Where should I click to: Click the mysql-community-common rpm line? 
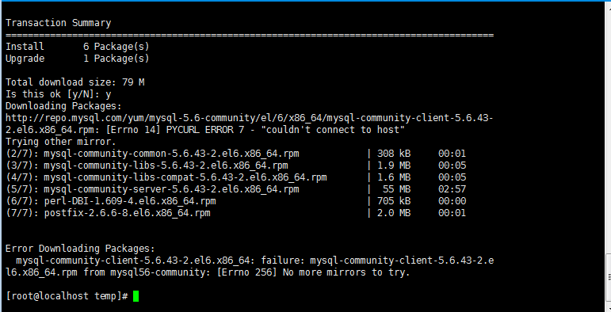point(235,154)
